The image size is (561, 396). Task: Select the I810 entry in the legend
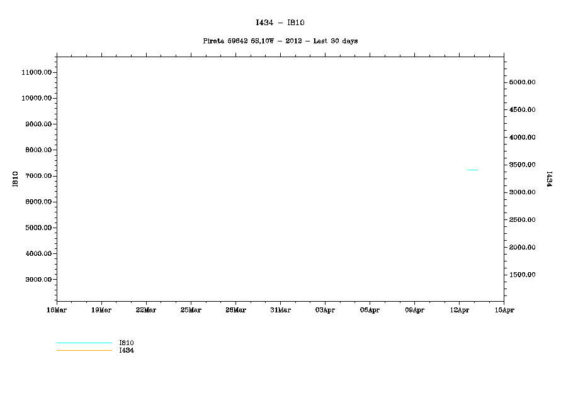pos(127,343)
